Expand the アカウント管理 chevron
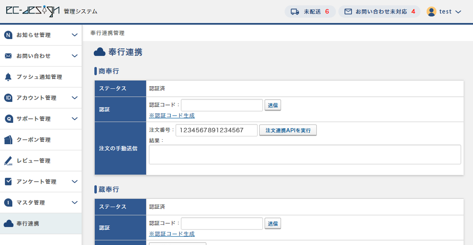This screenshot has height=245, width=473. 75,98
